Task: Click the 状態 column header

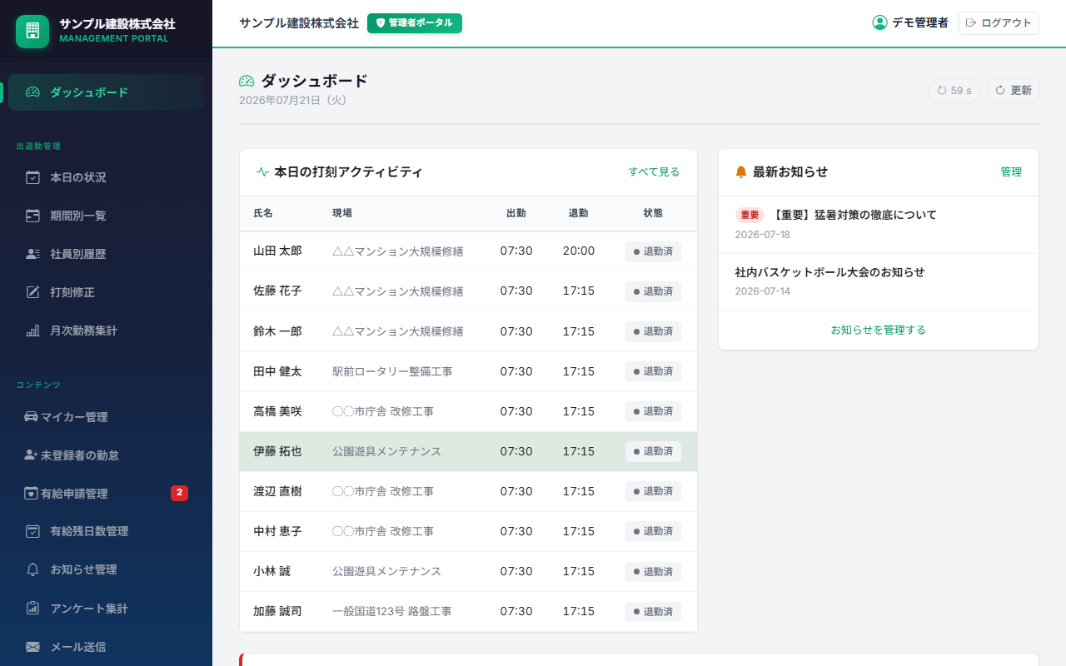Action: pyautogui.click(x=654, y=213)
